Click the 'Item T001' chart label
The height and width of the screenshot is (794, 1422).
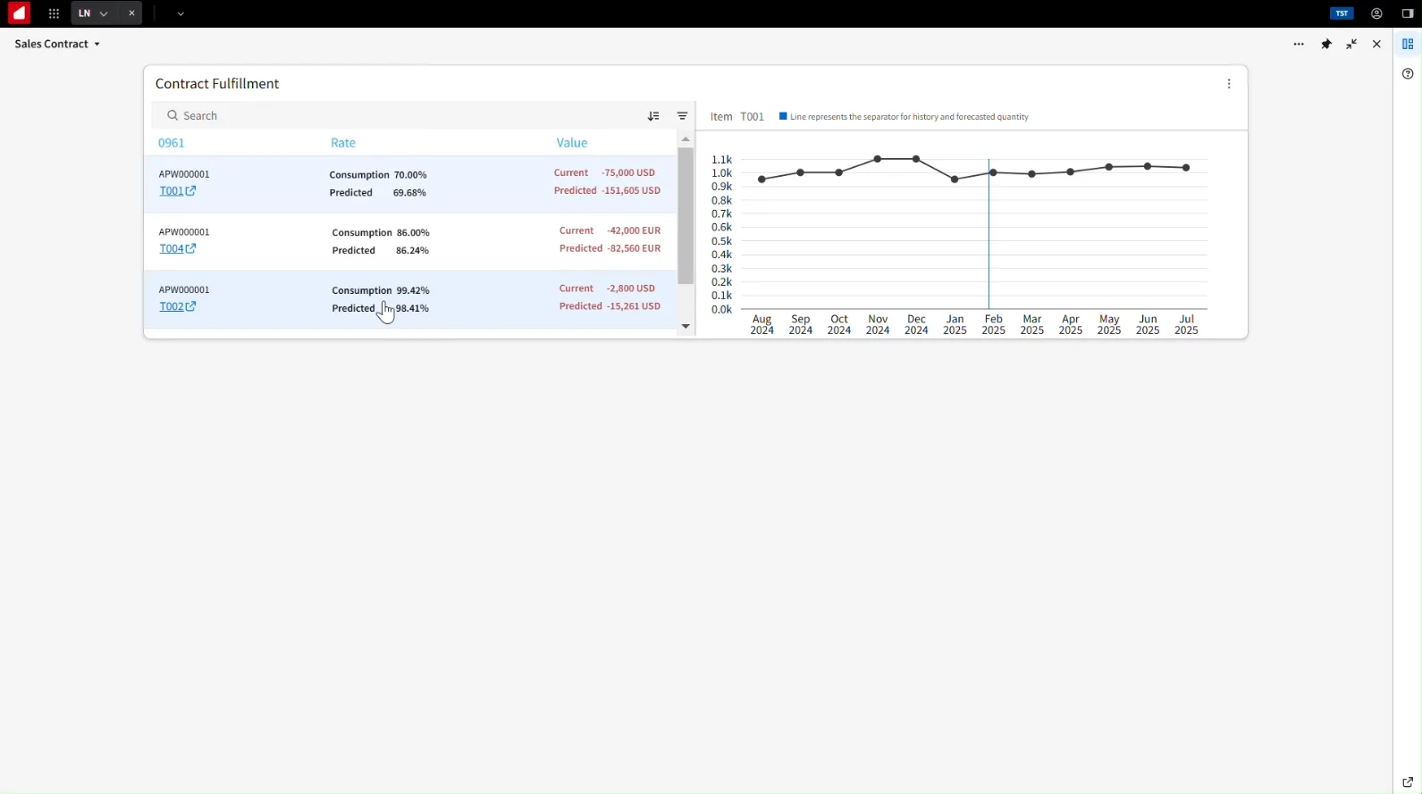pyautogui.click(x=737, y=117)
